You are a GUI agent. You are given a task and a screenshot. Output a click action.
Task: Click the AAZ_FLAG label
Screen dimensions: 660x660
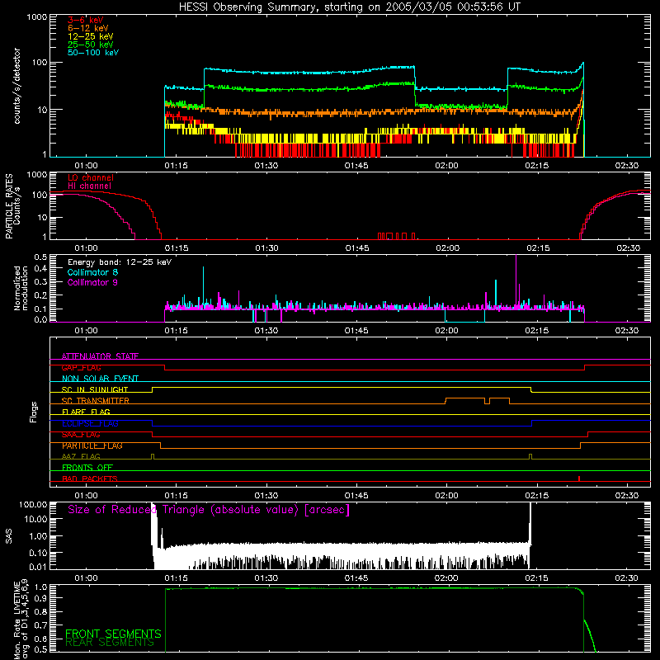pyautogui.click(x=81, y=456)
